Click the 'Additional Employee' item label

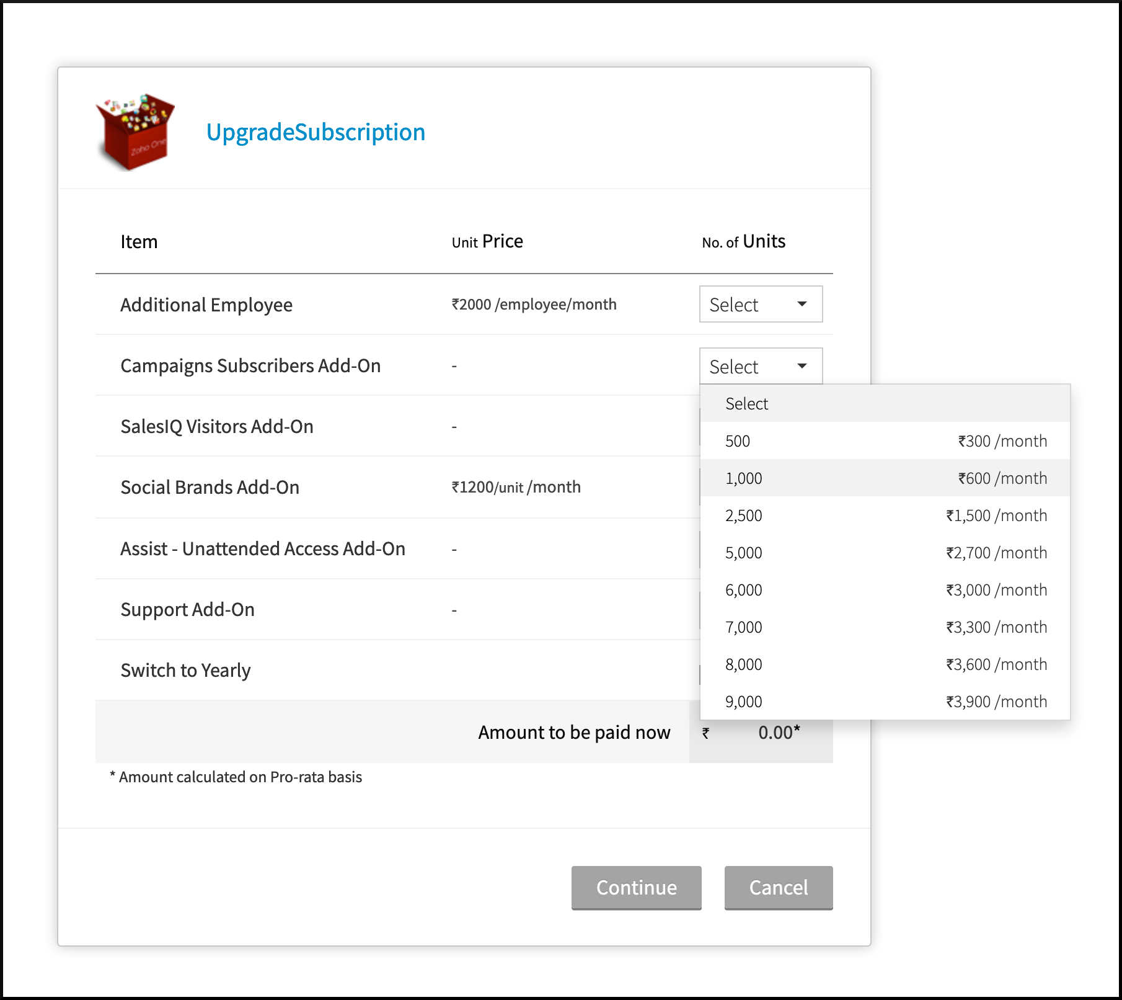[x=206, y=305]
